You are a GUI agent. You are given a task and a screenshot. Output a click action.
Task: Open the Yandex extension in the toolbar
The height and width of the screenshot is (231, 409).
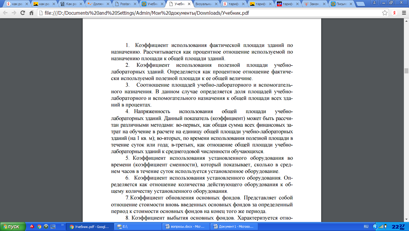point(394,13)
